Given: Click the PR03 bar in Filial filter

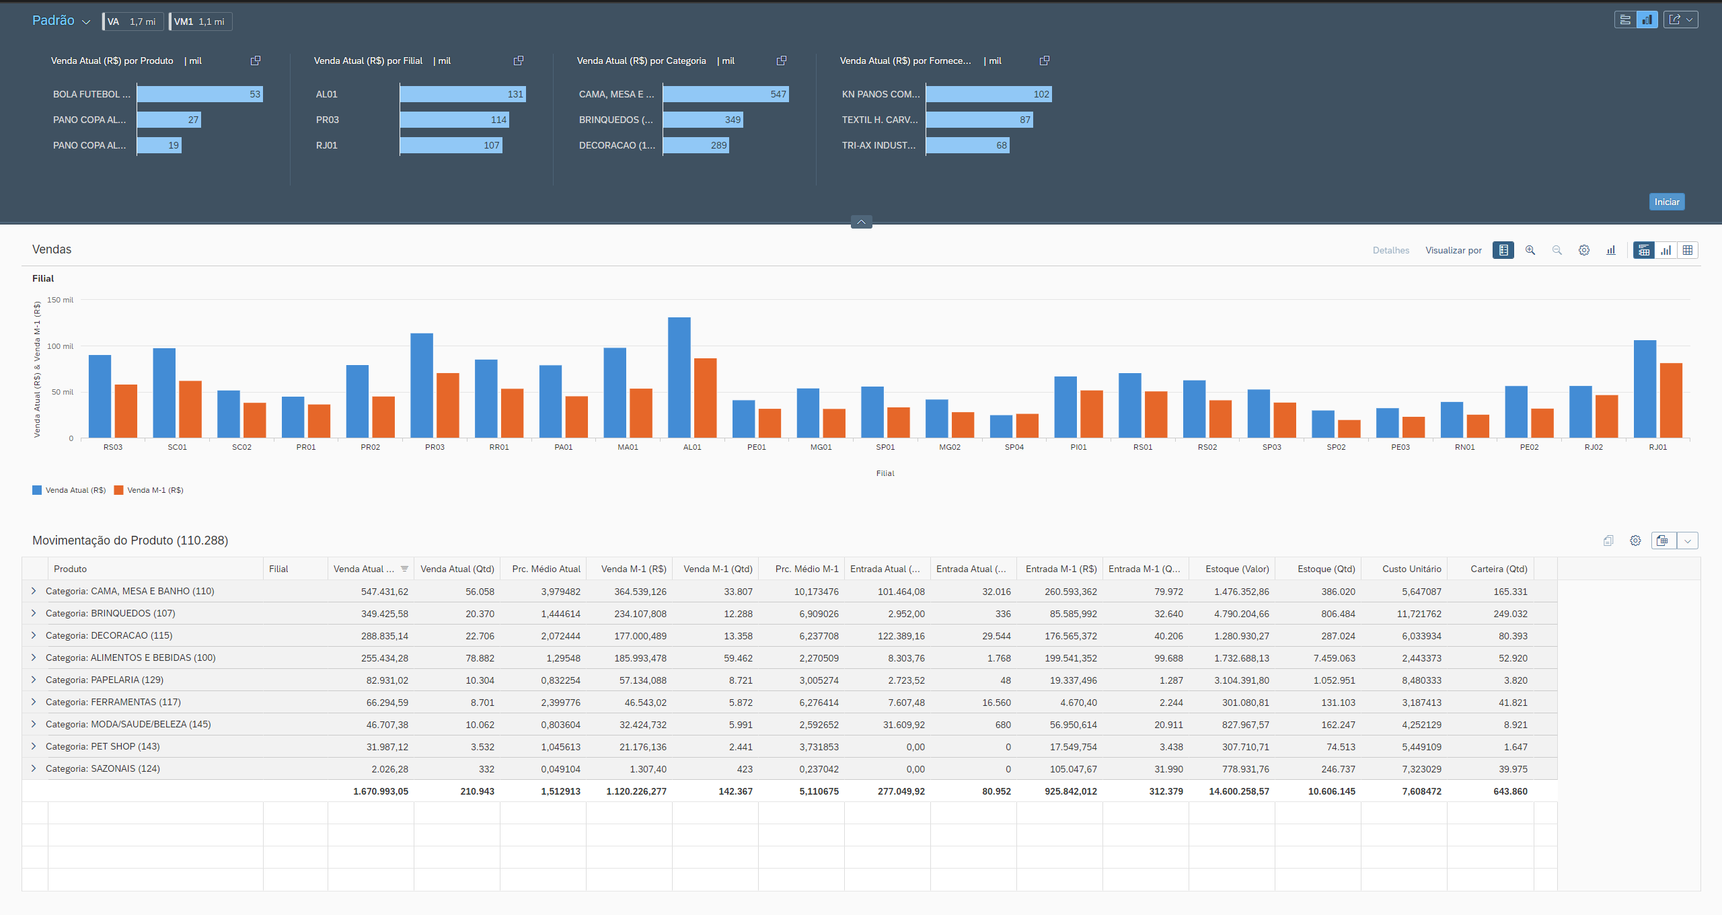Looking at the screenshot, I should [455, 120].
